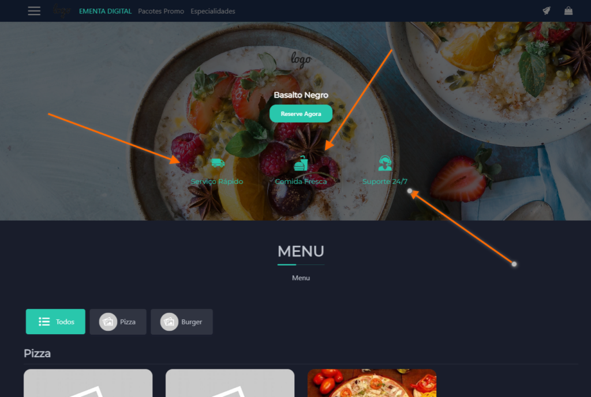Open the pizza photo thumbnail card
The height and width of the screenshot is (397, 591).
coord(372,383)
